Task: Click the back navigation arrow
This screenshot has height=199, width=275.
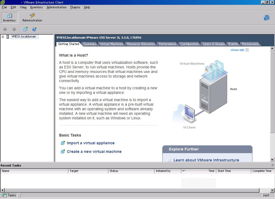Action: coord(5,29)
